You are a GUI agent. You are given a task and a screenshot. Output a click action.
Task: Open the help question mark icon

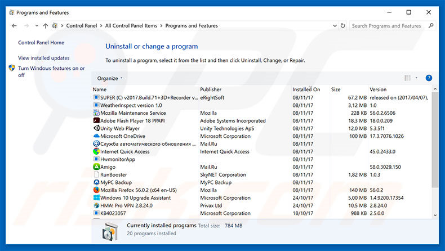click(429, 78)
